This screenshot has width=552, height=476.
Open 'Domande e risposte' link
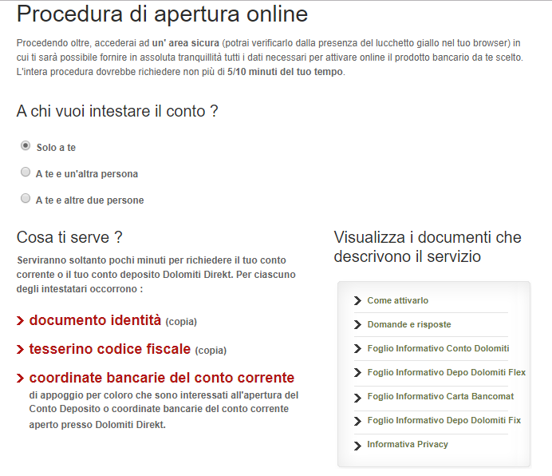pos(408,324)
